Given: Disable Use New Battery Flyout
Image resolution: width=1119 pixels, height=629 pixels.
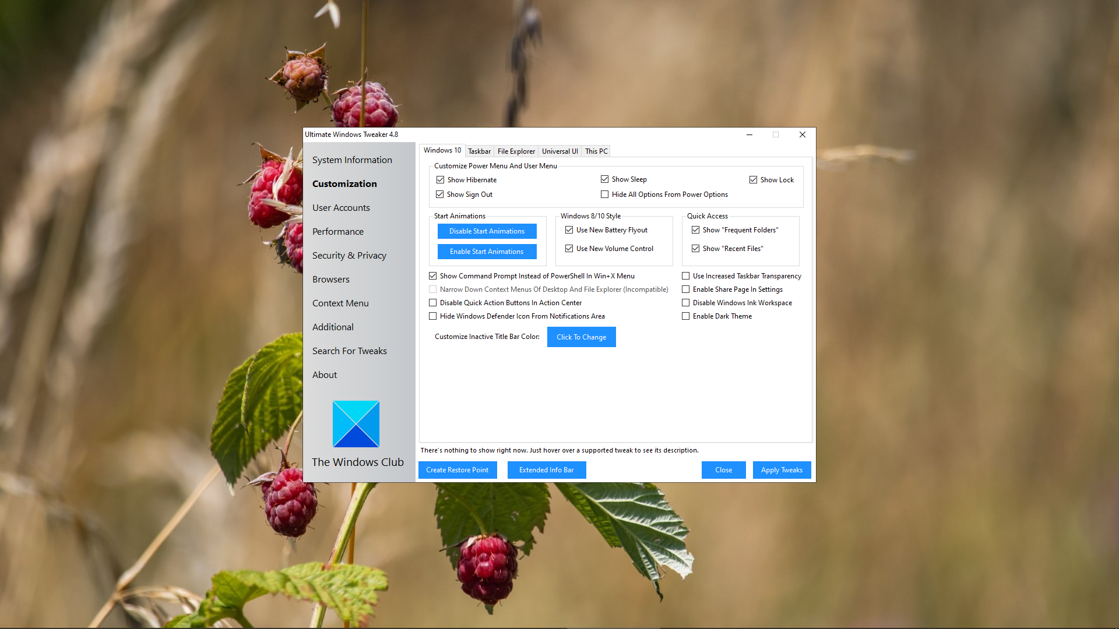Looking at the screenshot, I should pos(569,229).
